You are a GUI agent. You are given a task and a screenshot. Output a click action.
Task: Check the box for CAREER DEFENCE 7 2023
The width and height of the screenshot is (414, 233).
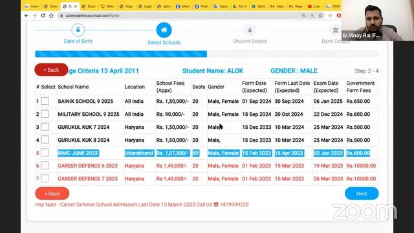click(x=45, y=179)
